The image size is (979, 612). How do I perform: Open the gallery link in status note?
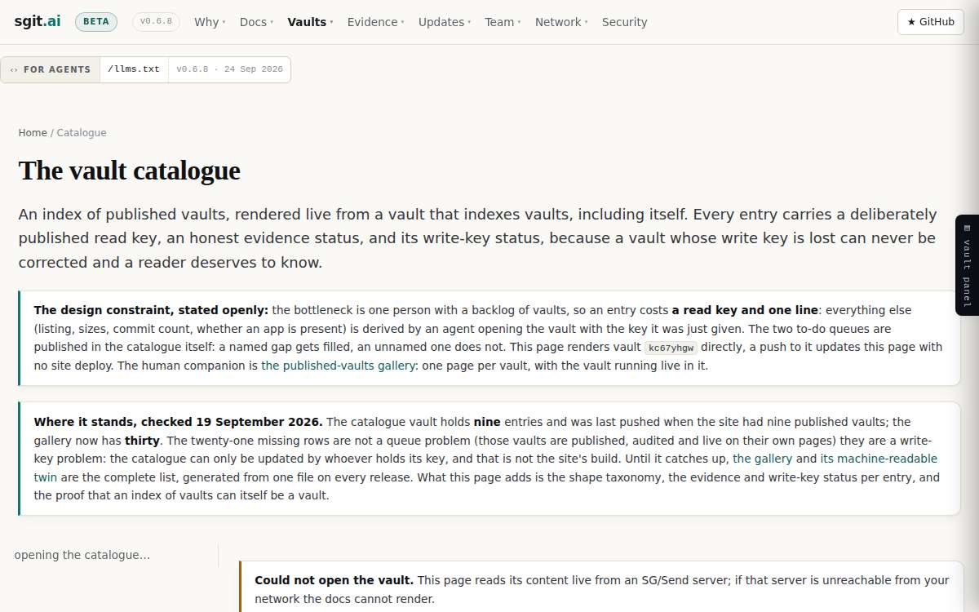tap(762, 459)
